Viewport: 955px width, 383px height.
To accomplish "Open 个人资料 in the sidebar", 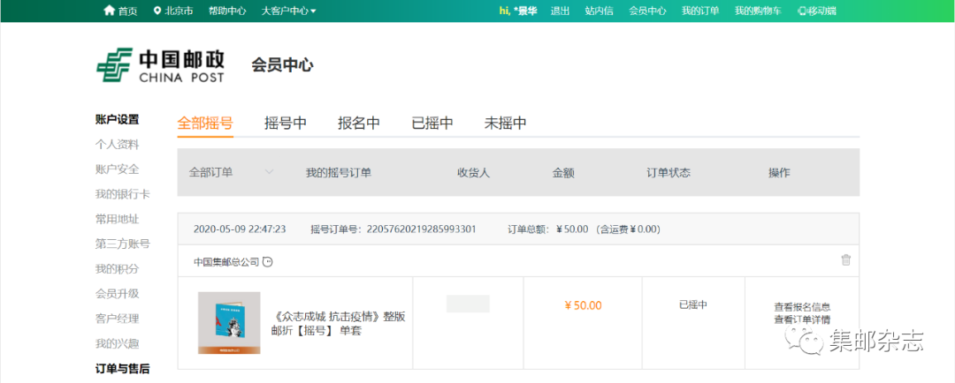I will pos(117,145).
